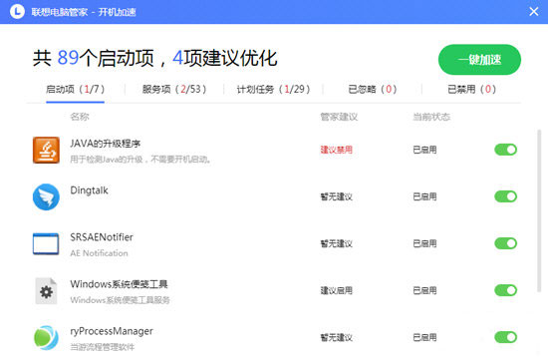The image size is (548, 360).
Task: Toggle off JAVA的升级程序 startup switch
Action: click(x=505, y=150)
